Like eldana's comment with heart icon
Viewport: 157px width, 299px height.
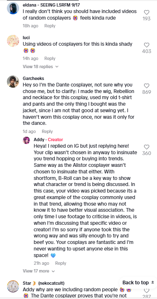pyautogui.click(x=146, y=13)
